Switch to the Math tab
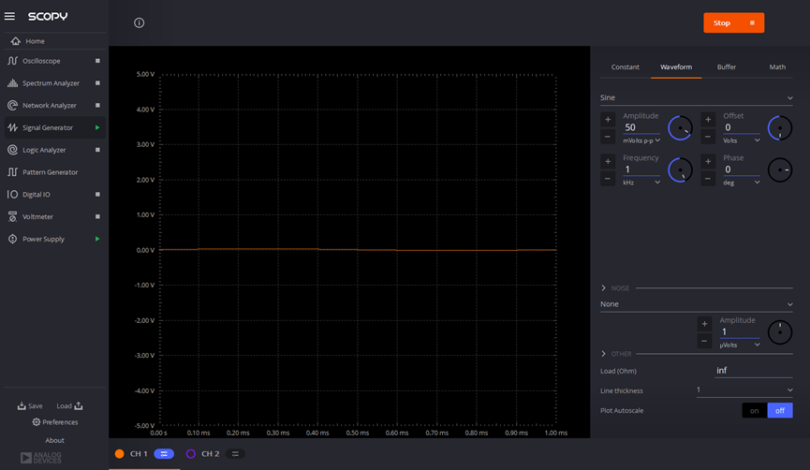The height and width of the screenshot is (470, 810). click(x=777, y=67)
